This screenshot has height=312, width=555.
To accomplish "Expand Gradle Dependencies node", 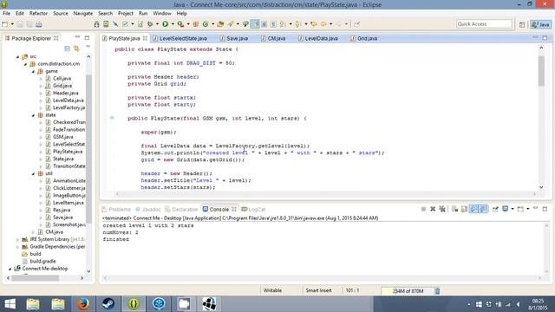I will point(17,247).
